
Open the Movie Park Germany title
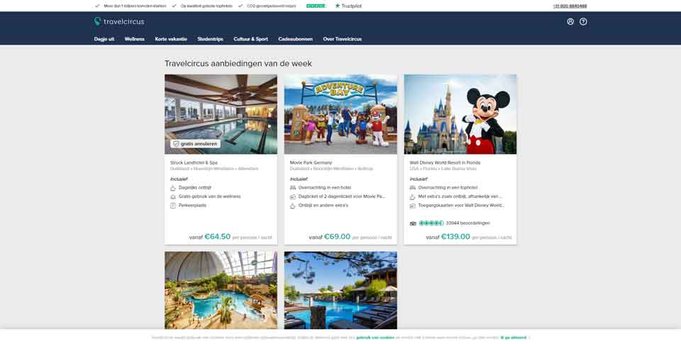pyautogui.click(x=311, y=163)
